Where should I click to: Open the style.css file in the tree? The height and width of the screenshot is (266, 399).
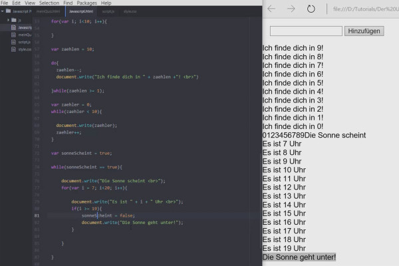(x=25, y=49)
